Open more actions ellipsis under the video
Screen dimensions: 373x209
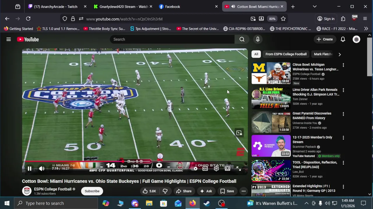[x=243, y=191]
